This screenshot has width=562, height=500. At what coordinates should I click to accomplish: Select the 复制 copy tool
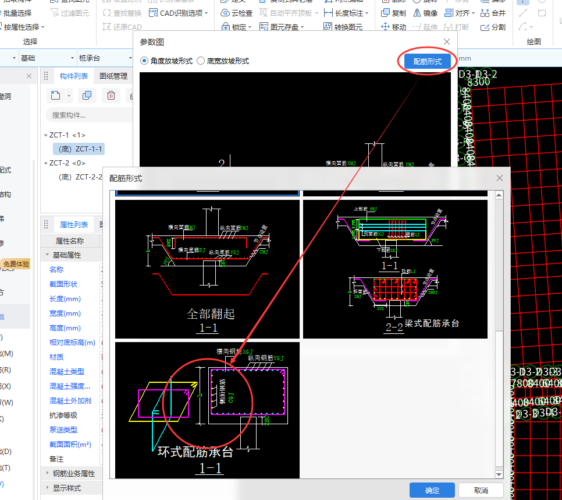(x=393, y=13)
